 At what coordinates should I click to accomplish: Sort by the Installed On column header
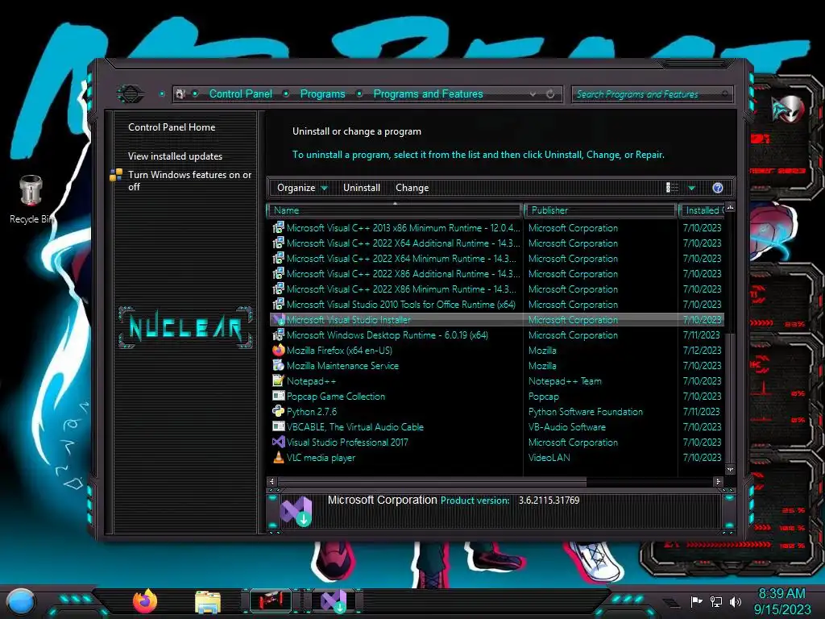pos(702,210)
